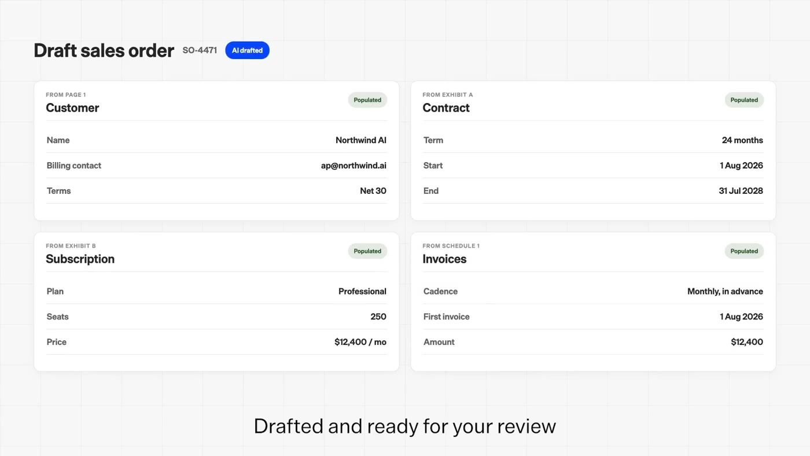Select the contract Start date "1 Aug 2026"
The width and height of the screenshot is (810, 456).
[741, 166]
